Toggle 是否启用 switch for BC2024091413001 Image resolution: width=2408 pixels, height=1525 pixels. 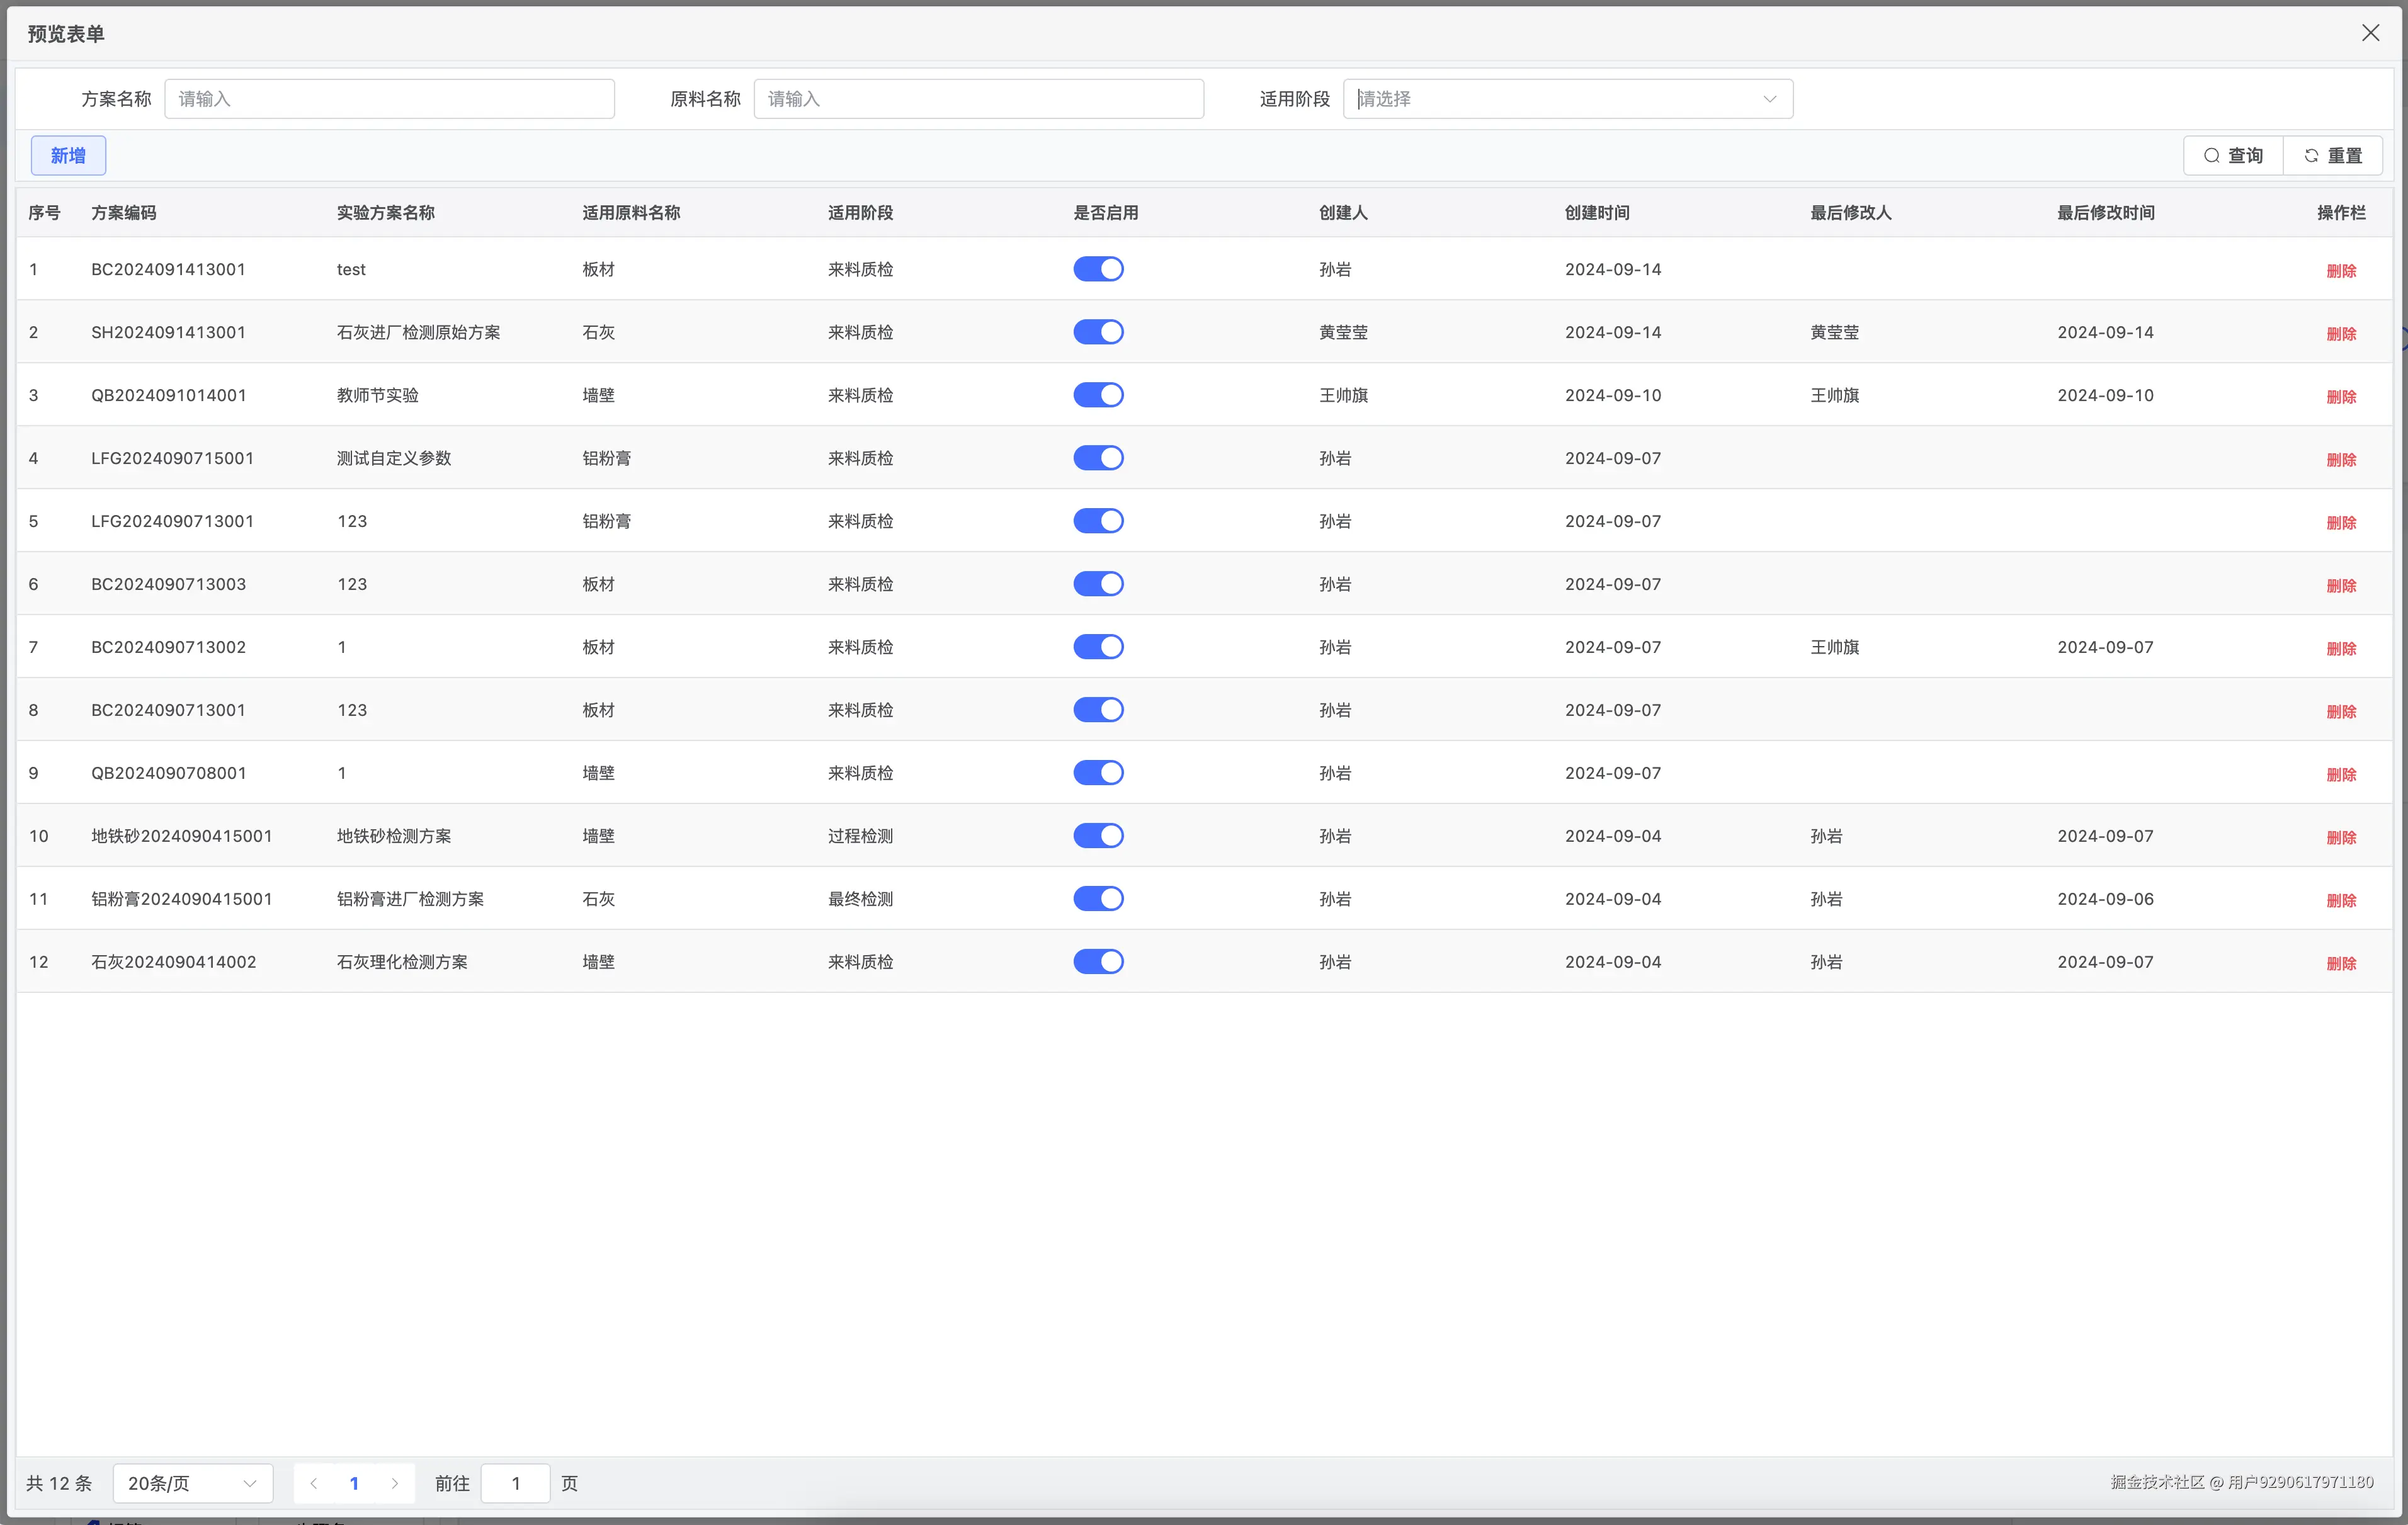pyautogui.click(x=1098, y=269)
